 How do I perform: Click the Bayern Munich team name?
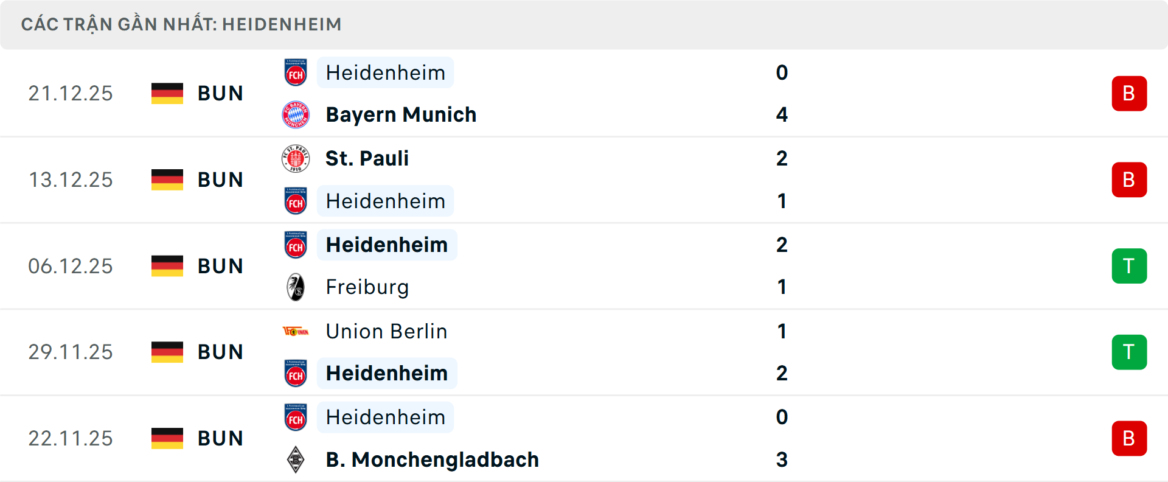click(401, 114)
